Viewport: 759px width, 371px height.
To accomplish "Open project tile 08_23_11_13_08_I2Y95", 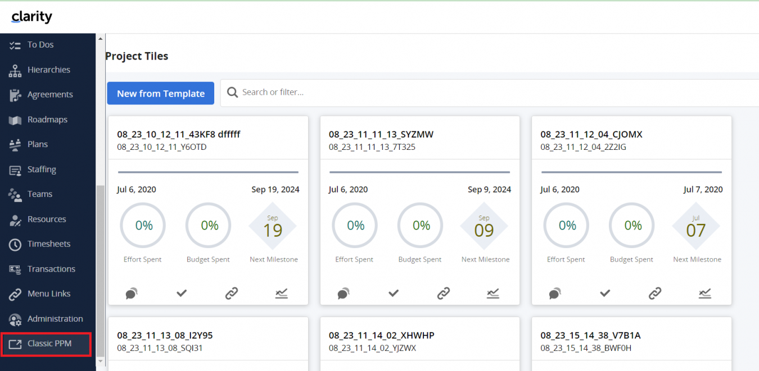I will pos(165,336).
